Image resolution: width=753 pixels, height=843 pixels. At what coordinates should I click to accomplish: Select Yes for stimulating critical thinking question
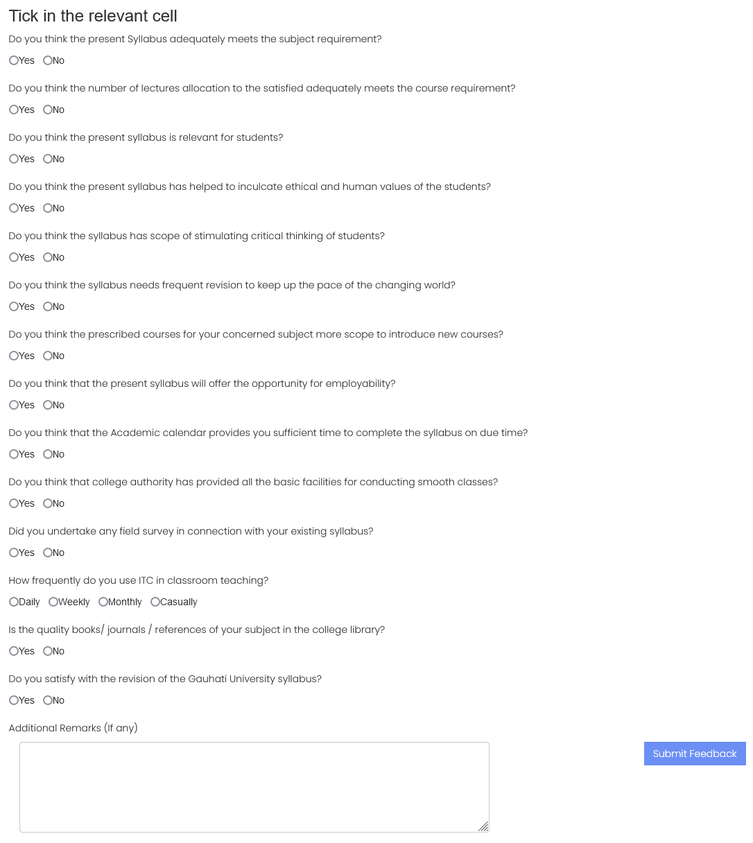(14, 257)
